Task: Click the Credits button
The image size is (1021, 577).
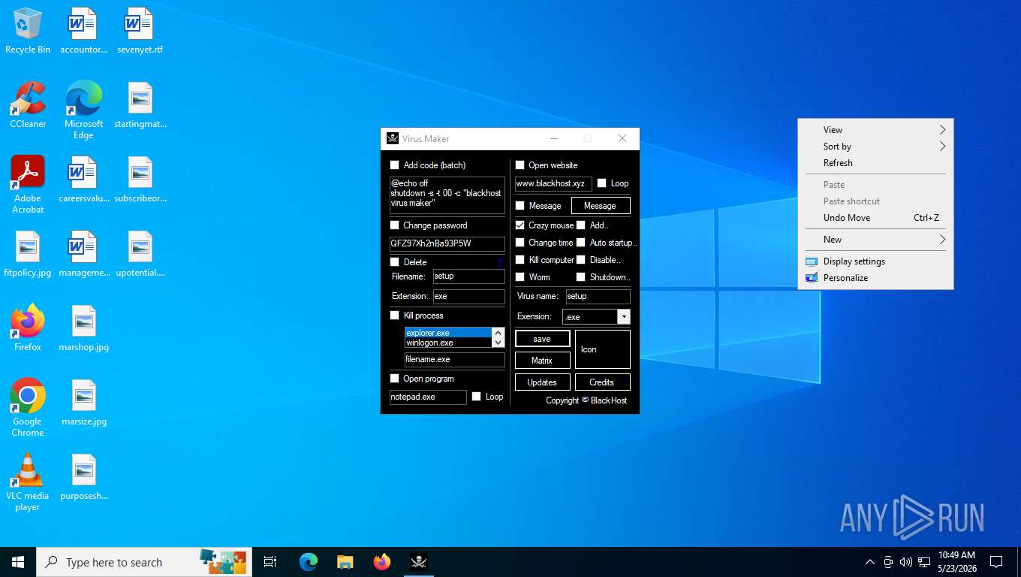Action: [602, 382]
